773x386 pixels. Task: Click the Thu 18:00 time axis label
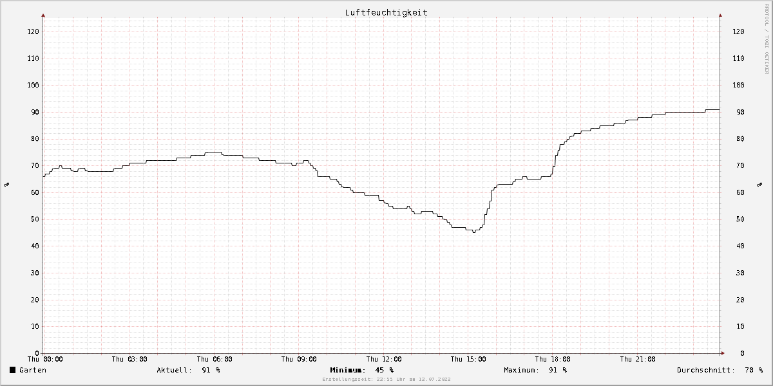click(x=553, y=359)
